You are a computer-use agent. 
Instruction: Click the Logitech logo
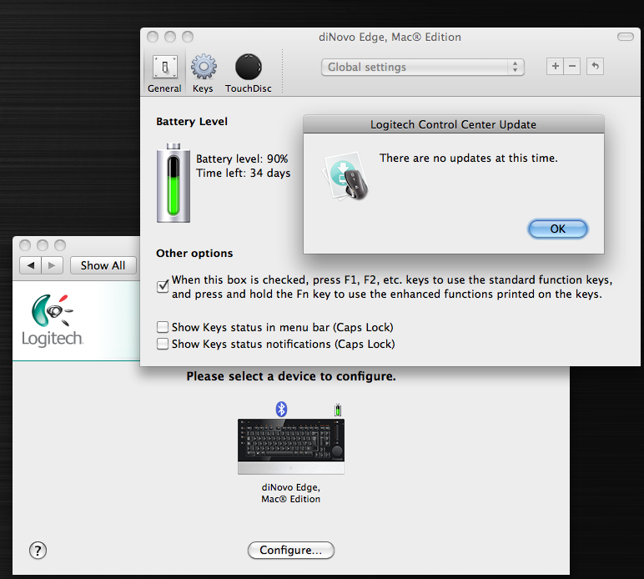[x=53, y=320]
